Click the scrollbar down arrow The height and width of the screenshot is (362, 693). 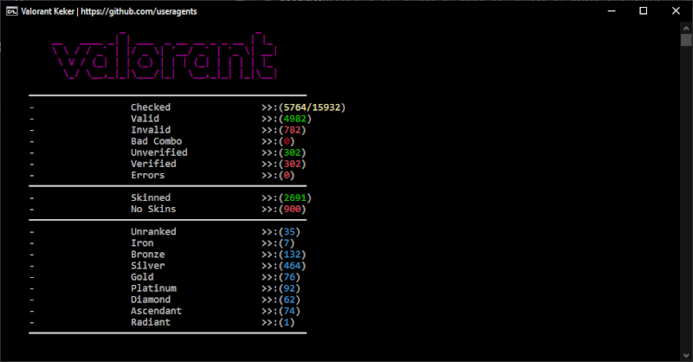[686, 355]
